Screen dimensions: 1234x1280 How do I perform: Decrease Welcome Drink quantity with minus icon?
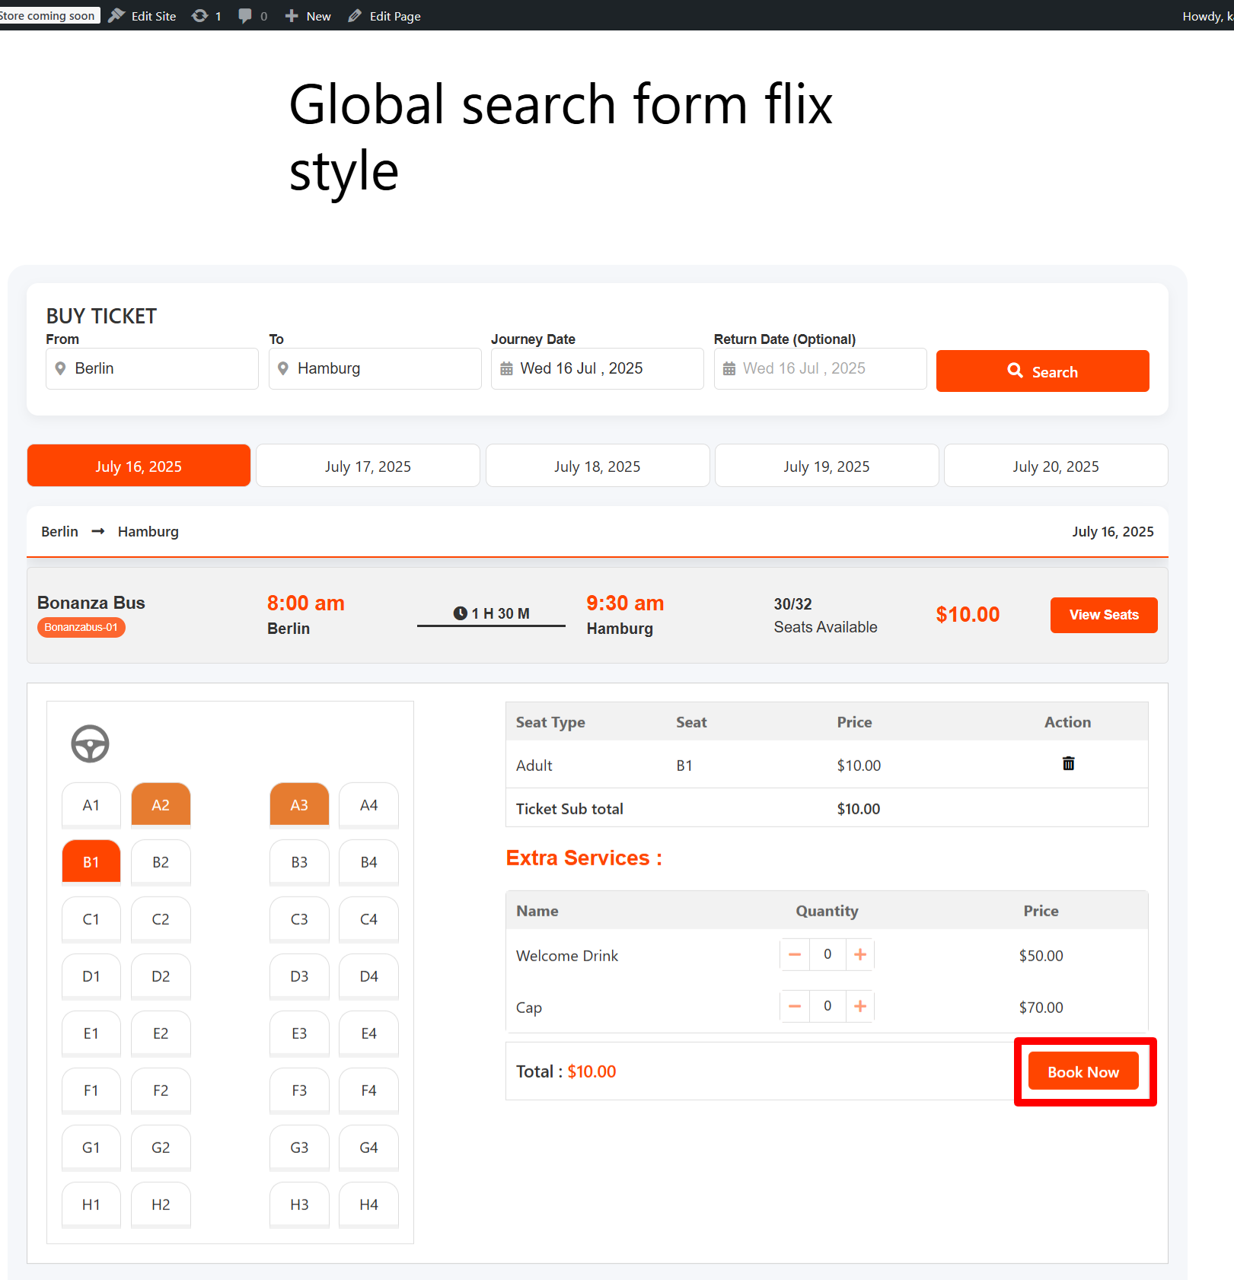795,954
